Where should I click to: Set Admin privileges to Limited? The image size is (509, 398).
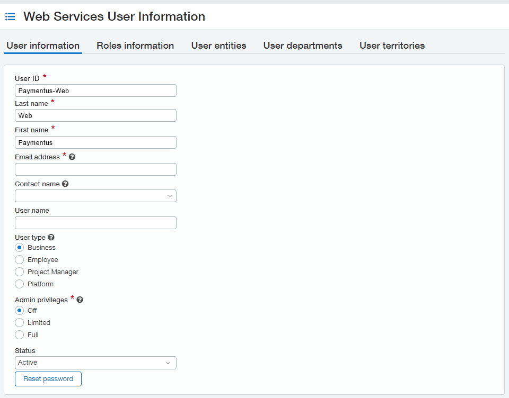(20, 323)
